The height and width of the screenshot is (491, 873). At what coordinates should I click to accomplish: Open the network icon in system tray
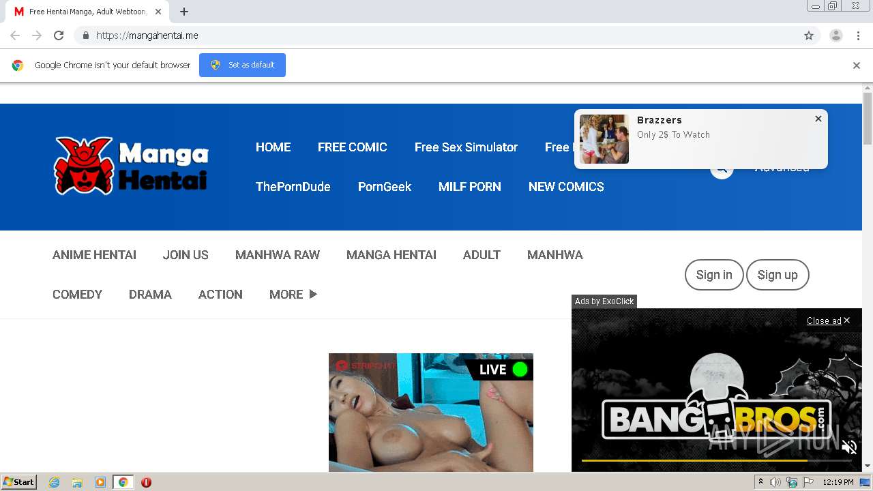tap(792, 482)
